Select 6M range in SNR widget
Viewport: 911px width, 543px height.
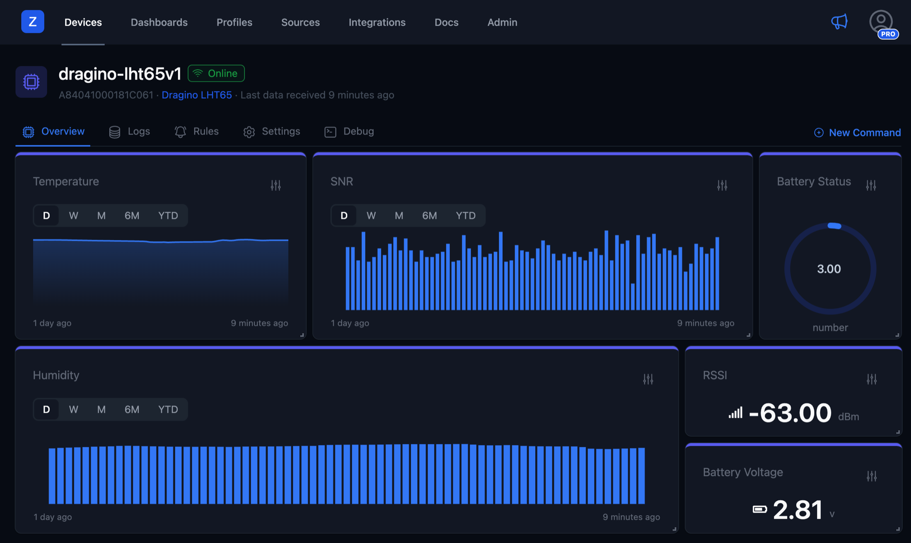click(430, 216)
